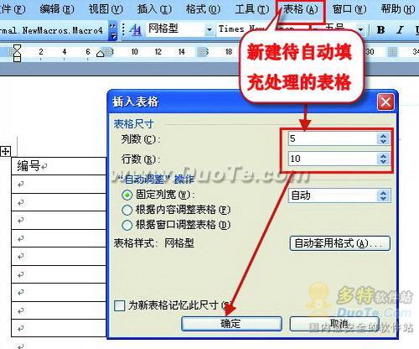The width and height of the screenshot is (419, 349).
Task: Click the 自动套用格式(A)... button
Action: coord(340,243)
